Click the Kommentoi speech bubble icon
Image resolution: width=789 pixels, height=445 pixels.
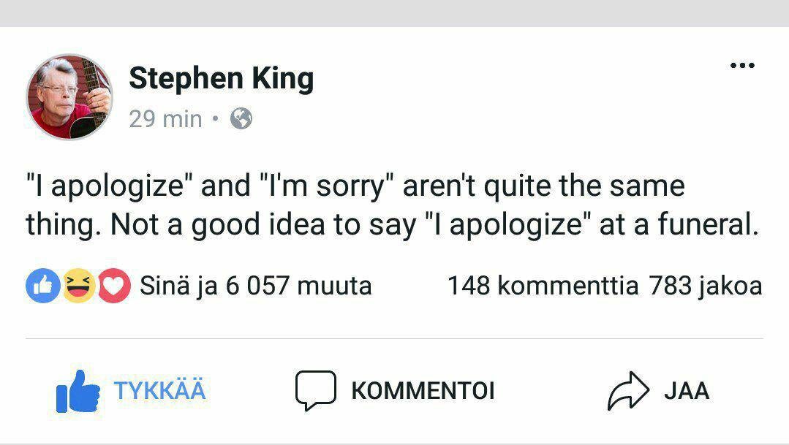[315, 390]
